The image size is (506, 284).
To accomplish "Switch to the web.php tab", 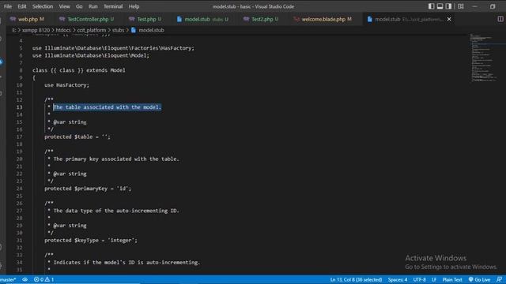I will pyautogui.click(x=28, y=19).
